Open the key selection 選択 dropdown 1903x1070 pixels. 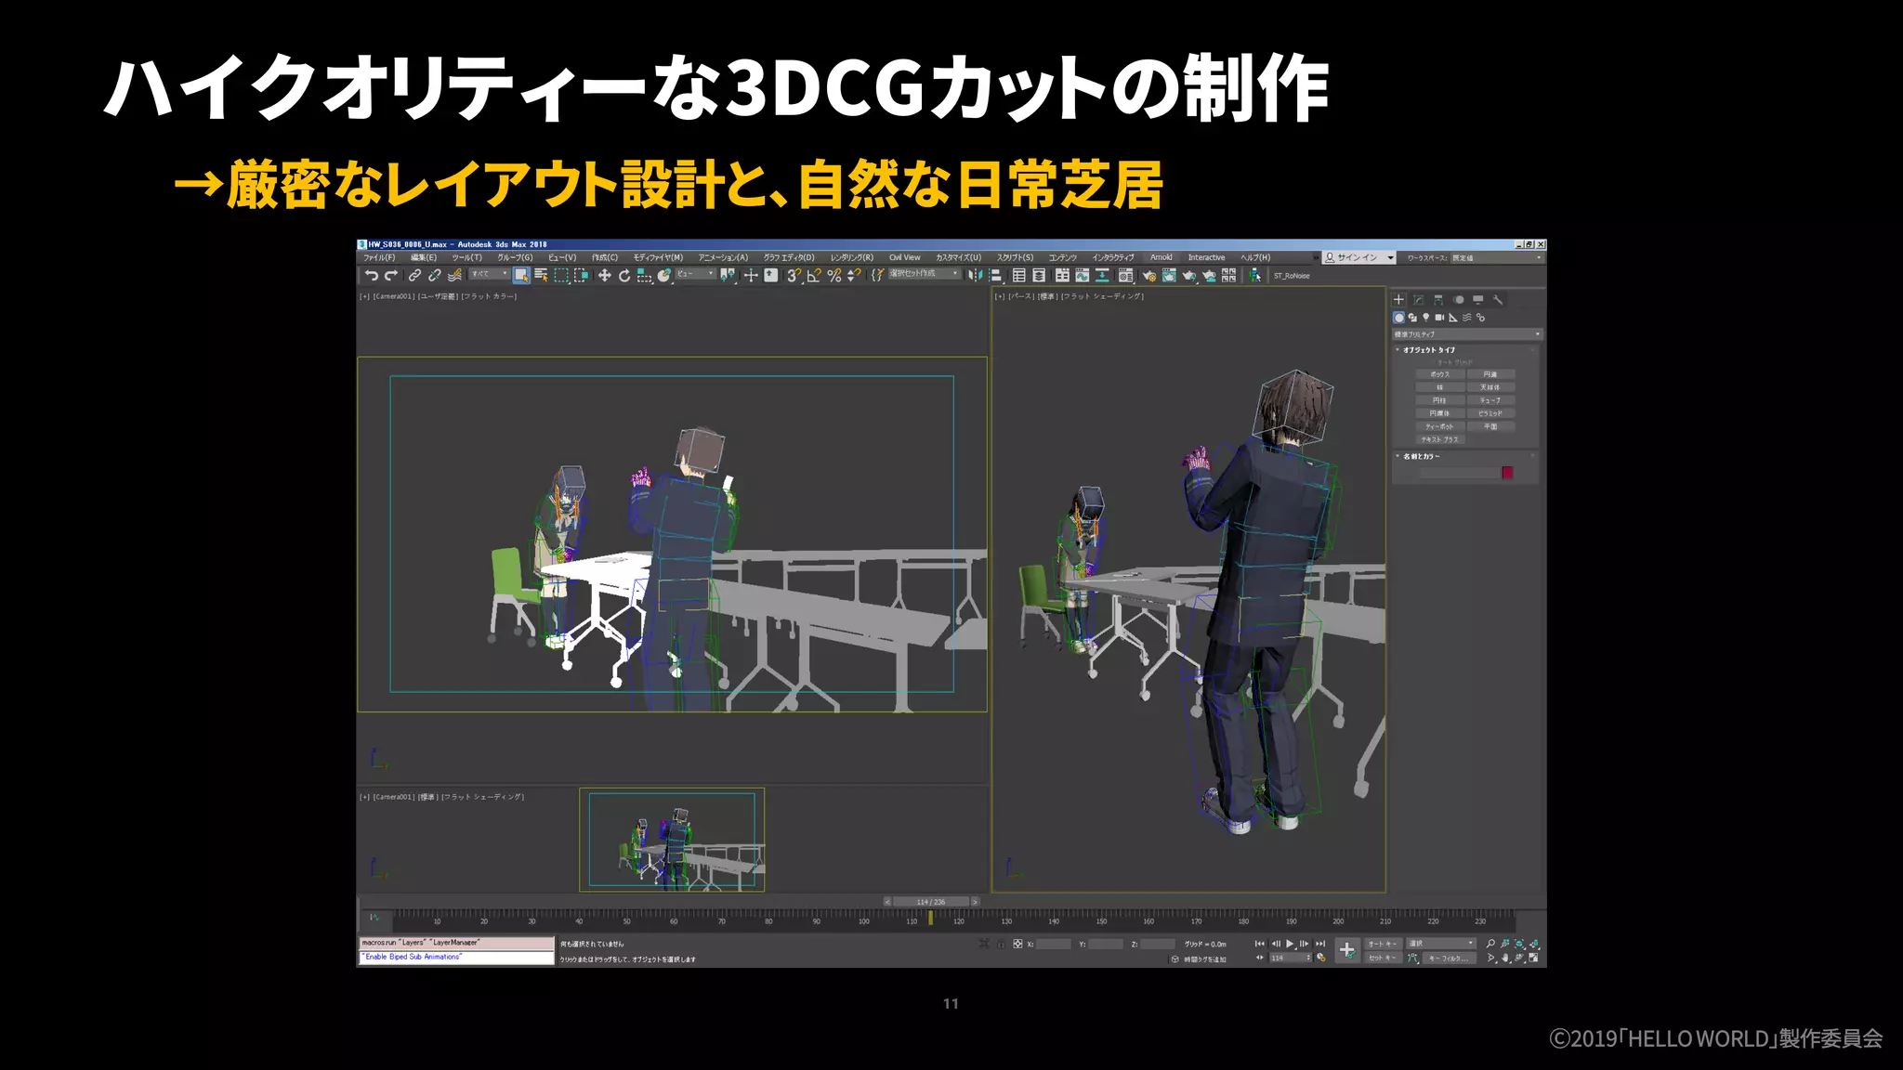1441,944
